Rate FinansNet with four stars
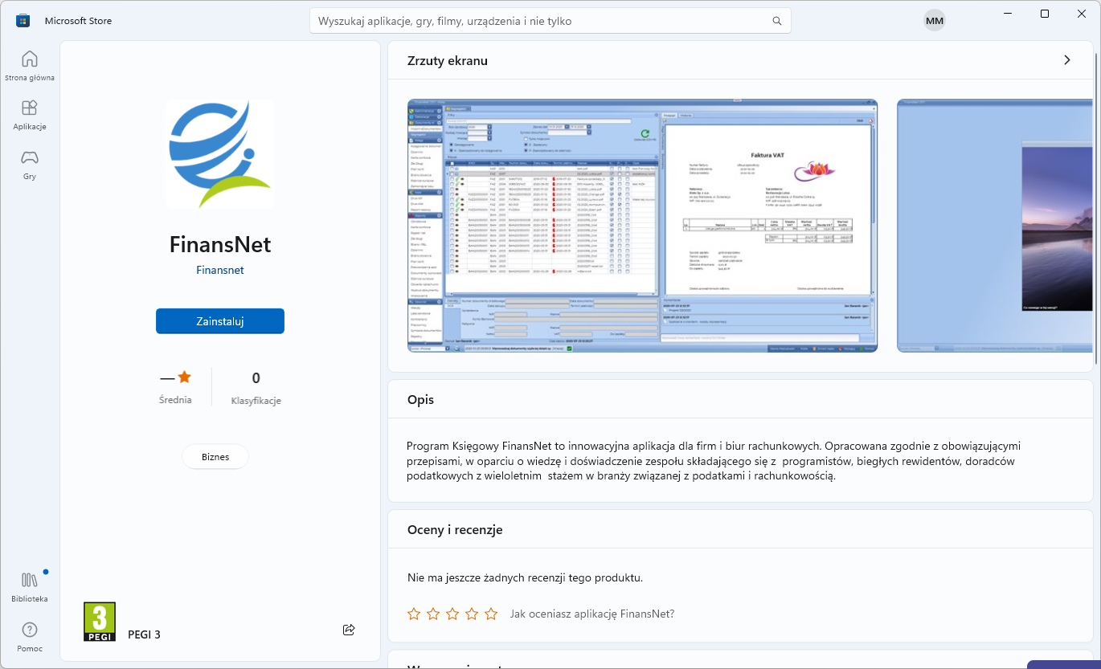The image size is (1101, 669). (472, 614)
